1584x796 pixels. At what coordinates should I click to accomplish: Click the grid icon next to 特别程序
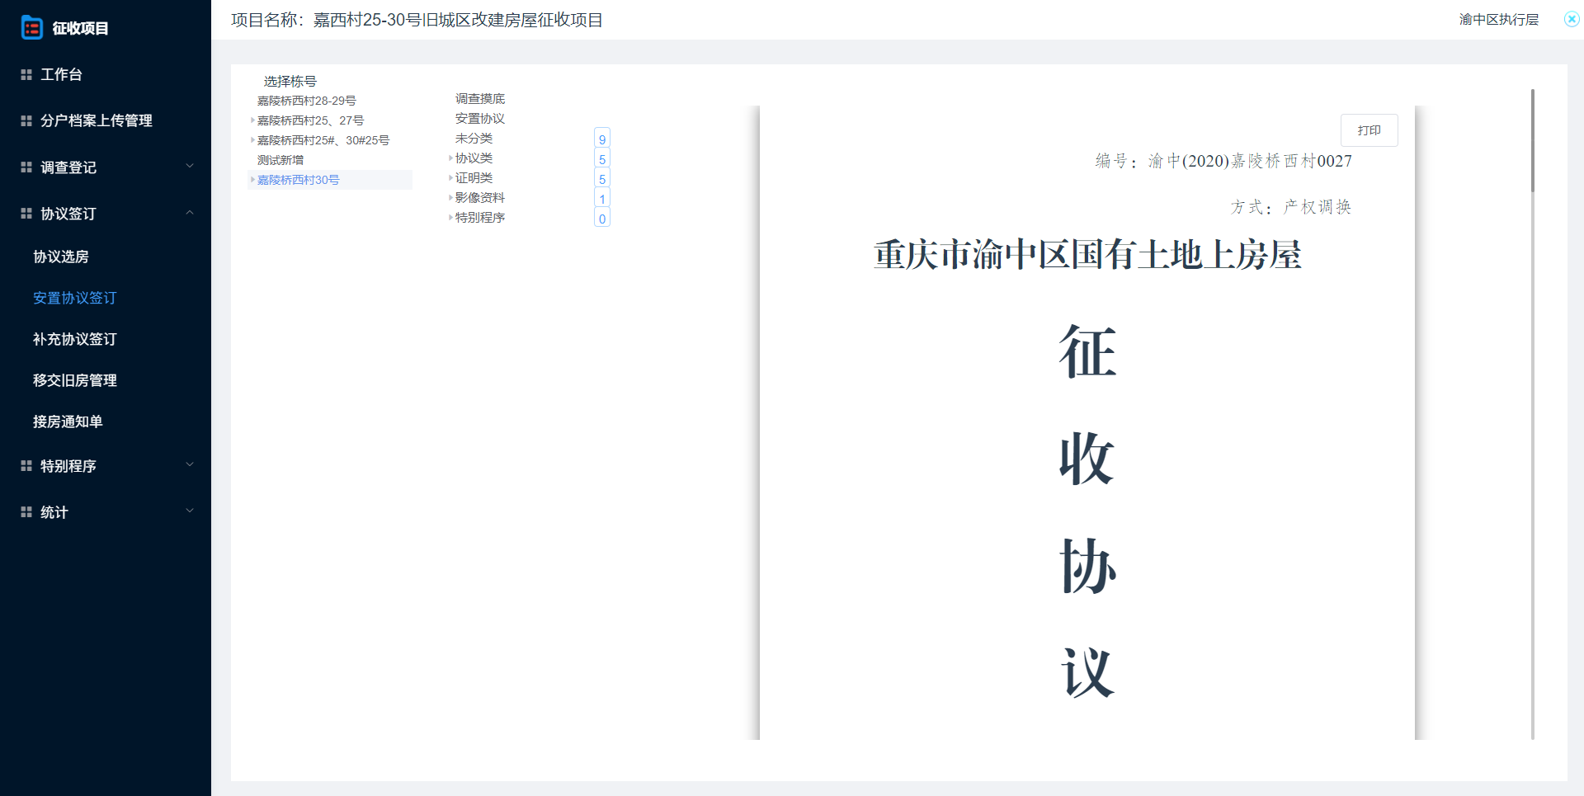(26, 466)
